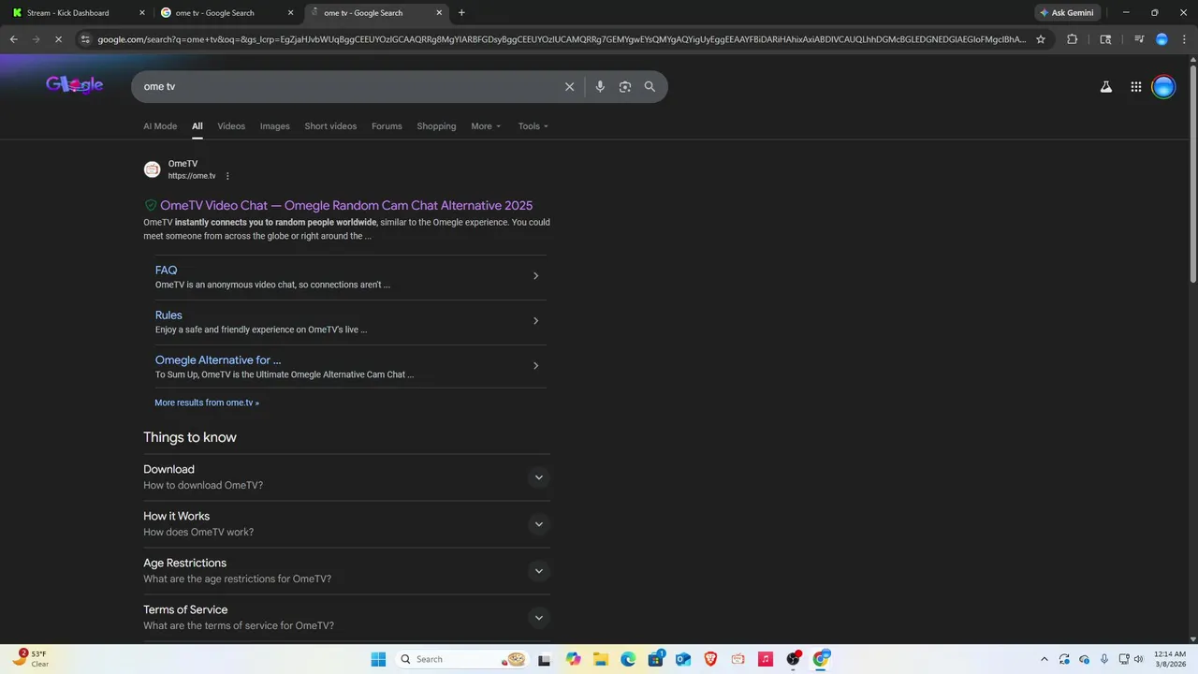Switch to the Forums results tab
Image resolution: width=1198 pixels, height=674 pixels.
(x=387, y=126)
